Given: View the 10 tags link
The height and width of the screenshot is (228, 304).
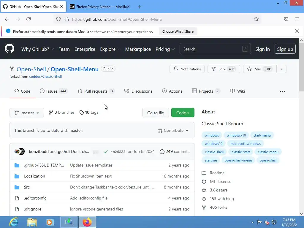Looking at the screenshot, I should [89, 113].
